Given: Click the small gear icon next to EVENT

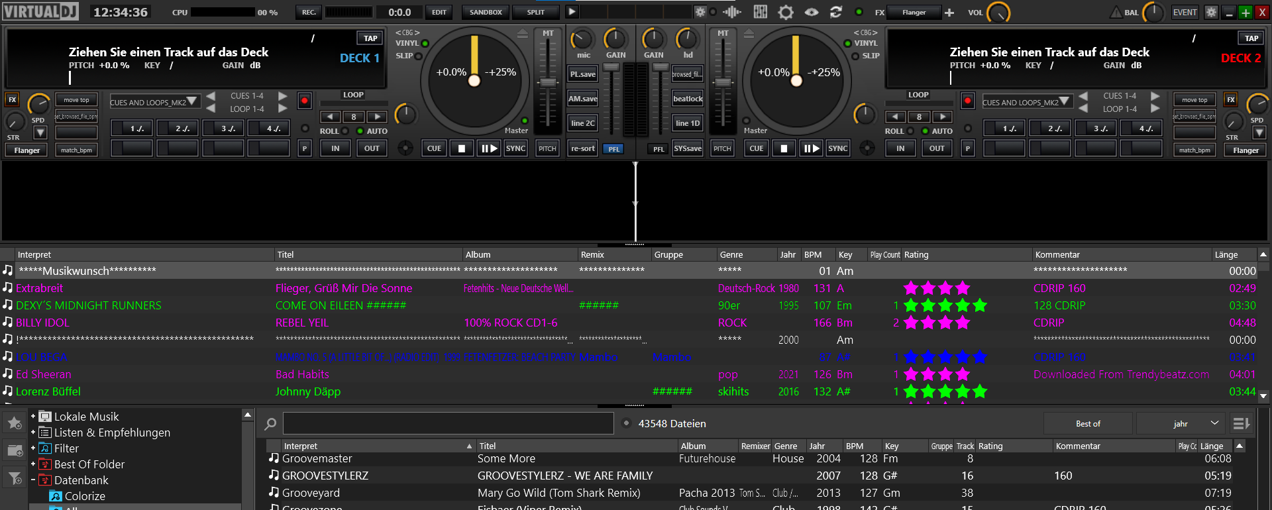Looking at the screenshot, I should click(x=1211, y=12).
